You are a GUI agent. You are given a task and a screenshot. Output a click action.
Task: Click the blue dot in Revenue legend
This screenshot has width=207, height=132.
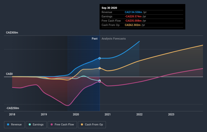point(8,124)
